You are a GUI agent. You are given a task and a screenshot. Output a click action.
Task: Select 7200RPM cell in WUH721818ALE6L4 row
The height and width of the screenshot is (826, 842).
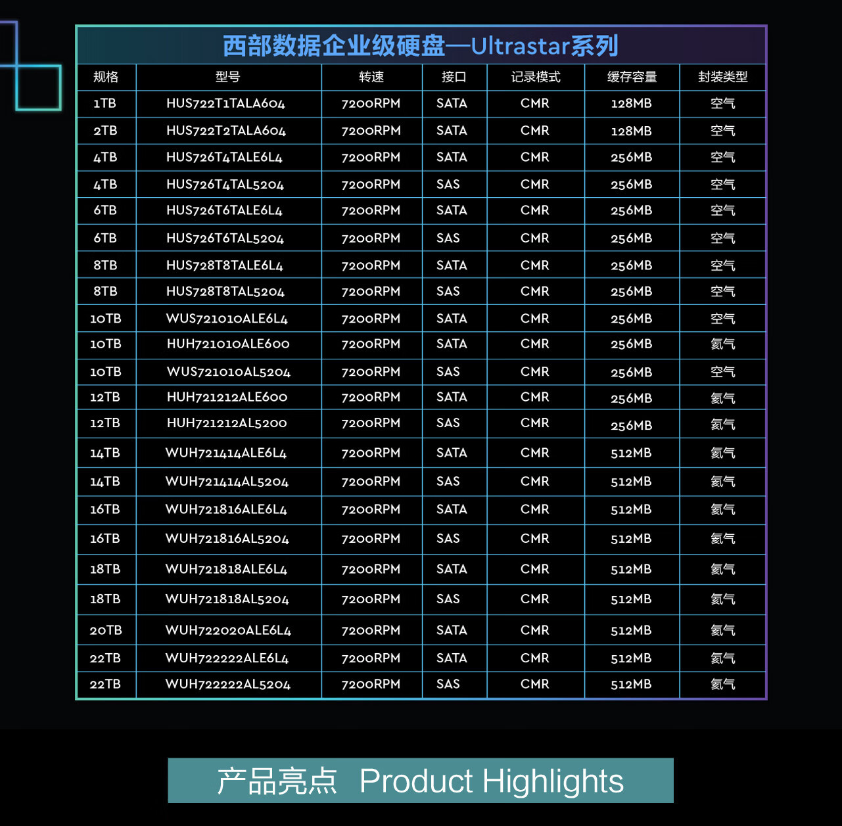(371, 569)
